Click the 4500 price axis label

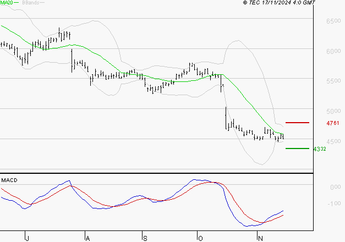(x=333, y=141)
